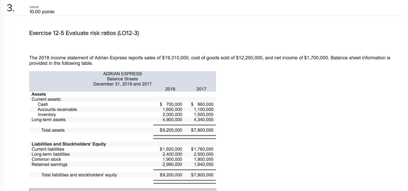Click the ADRIAN EXPRESS table title
This screenshot has width=408, height=191.
pyautogui.click(x=122, y=74)
